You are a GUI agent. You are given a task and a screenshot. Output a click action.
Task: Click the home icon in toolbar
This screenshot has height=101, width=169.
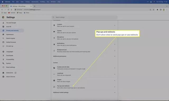[x=12, y=10]
